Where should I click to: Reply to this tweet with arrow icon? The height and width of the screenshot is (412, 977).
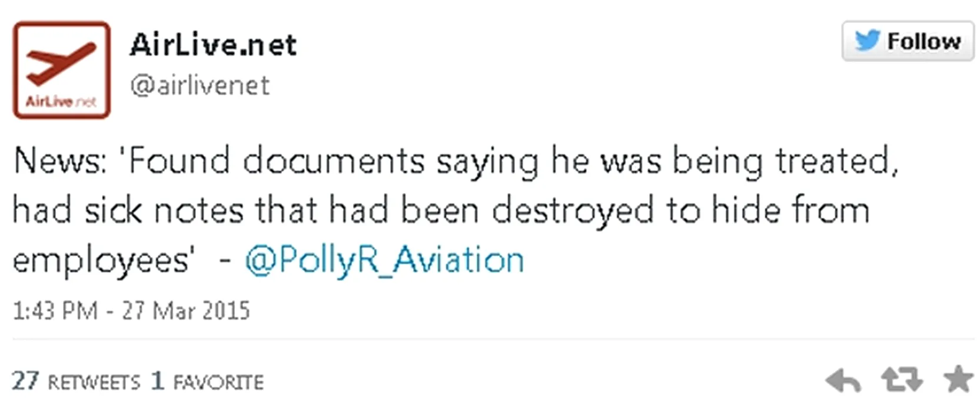point(843,380)
